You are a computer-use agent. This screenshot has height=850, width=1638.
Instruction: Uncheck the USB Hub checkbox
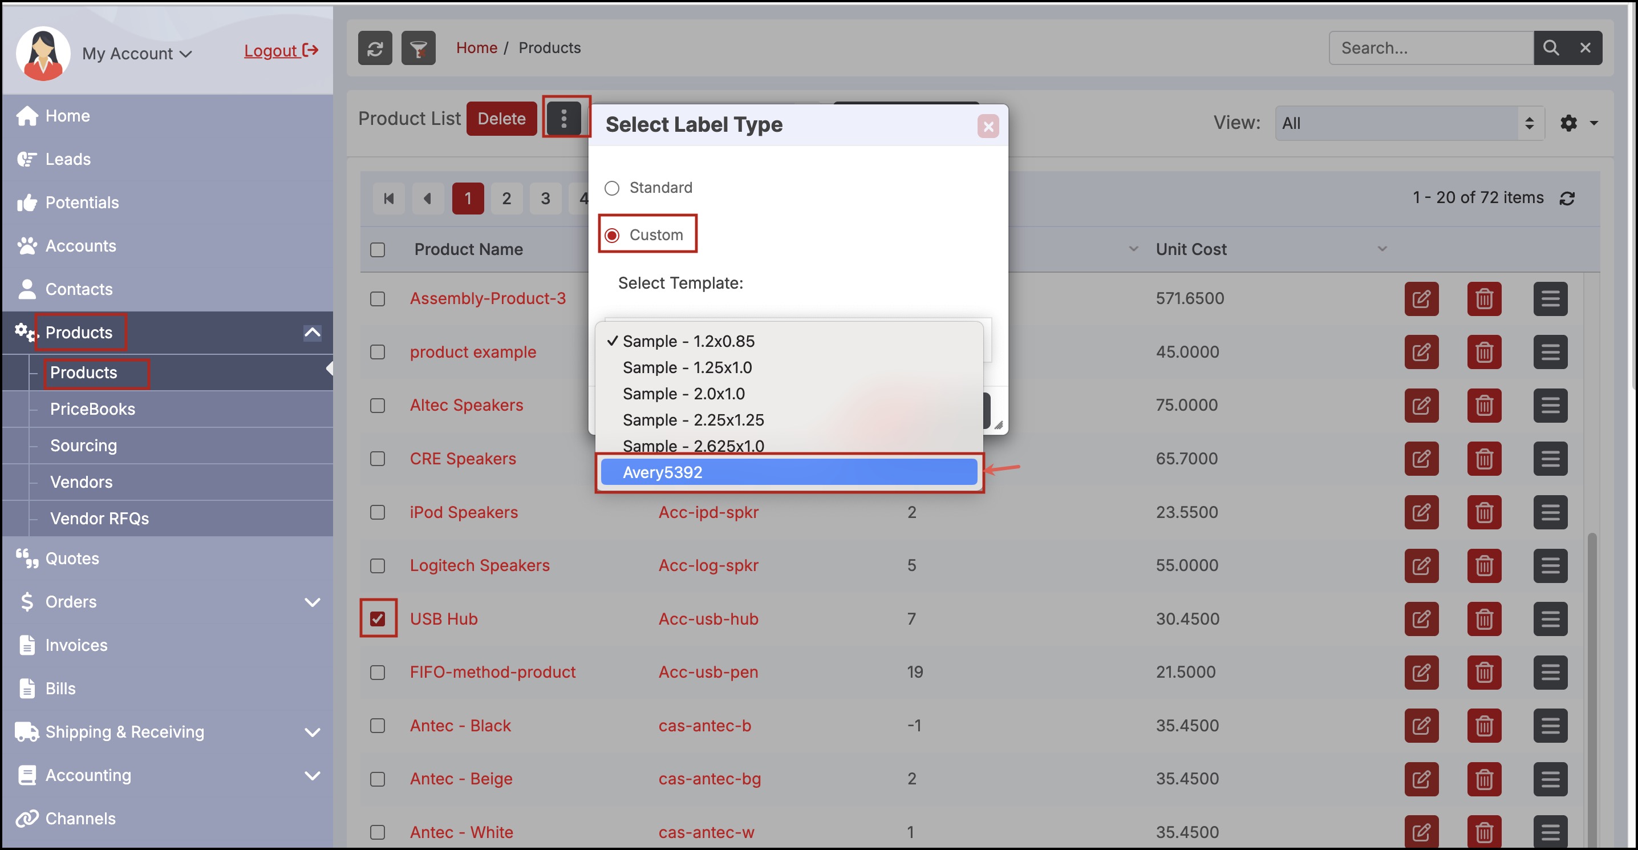point(378,619)
